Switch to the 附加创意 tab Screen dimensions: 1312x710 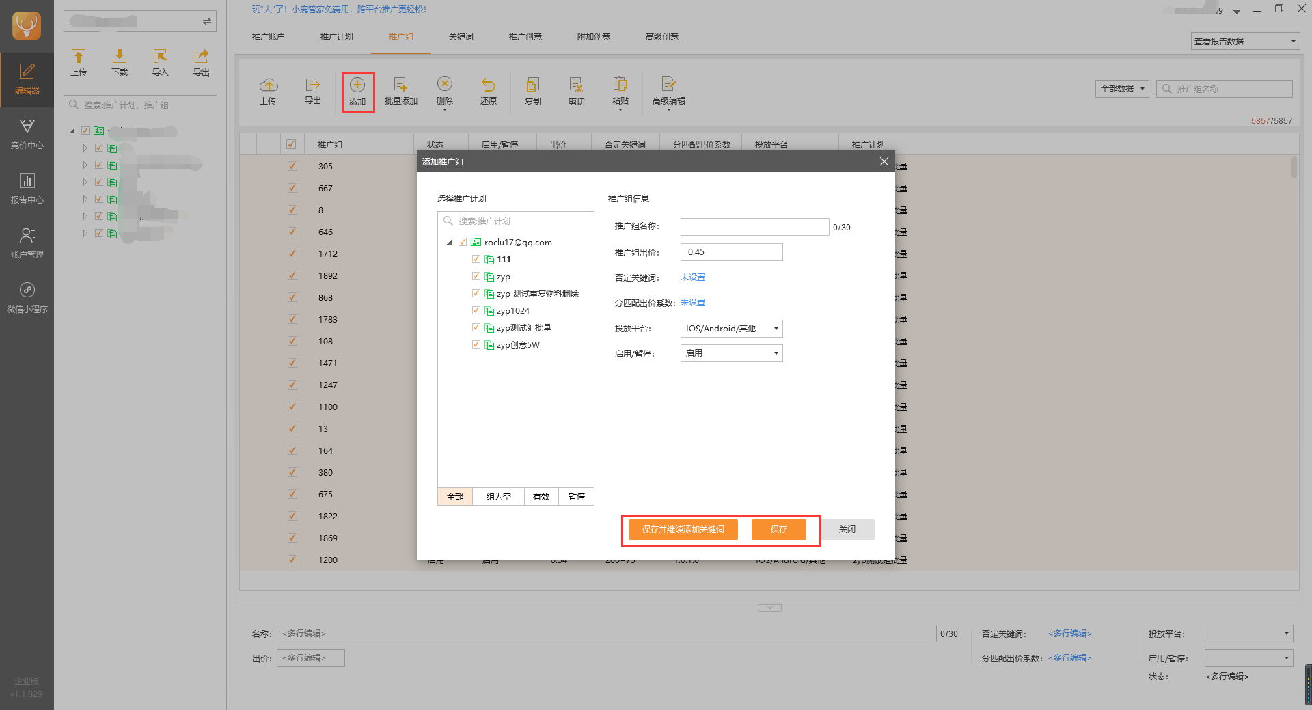pos(593,37)
